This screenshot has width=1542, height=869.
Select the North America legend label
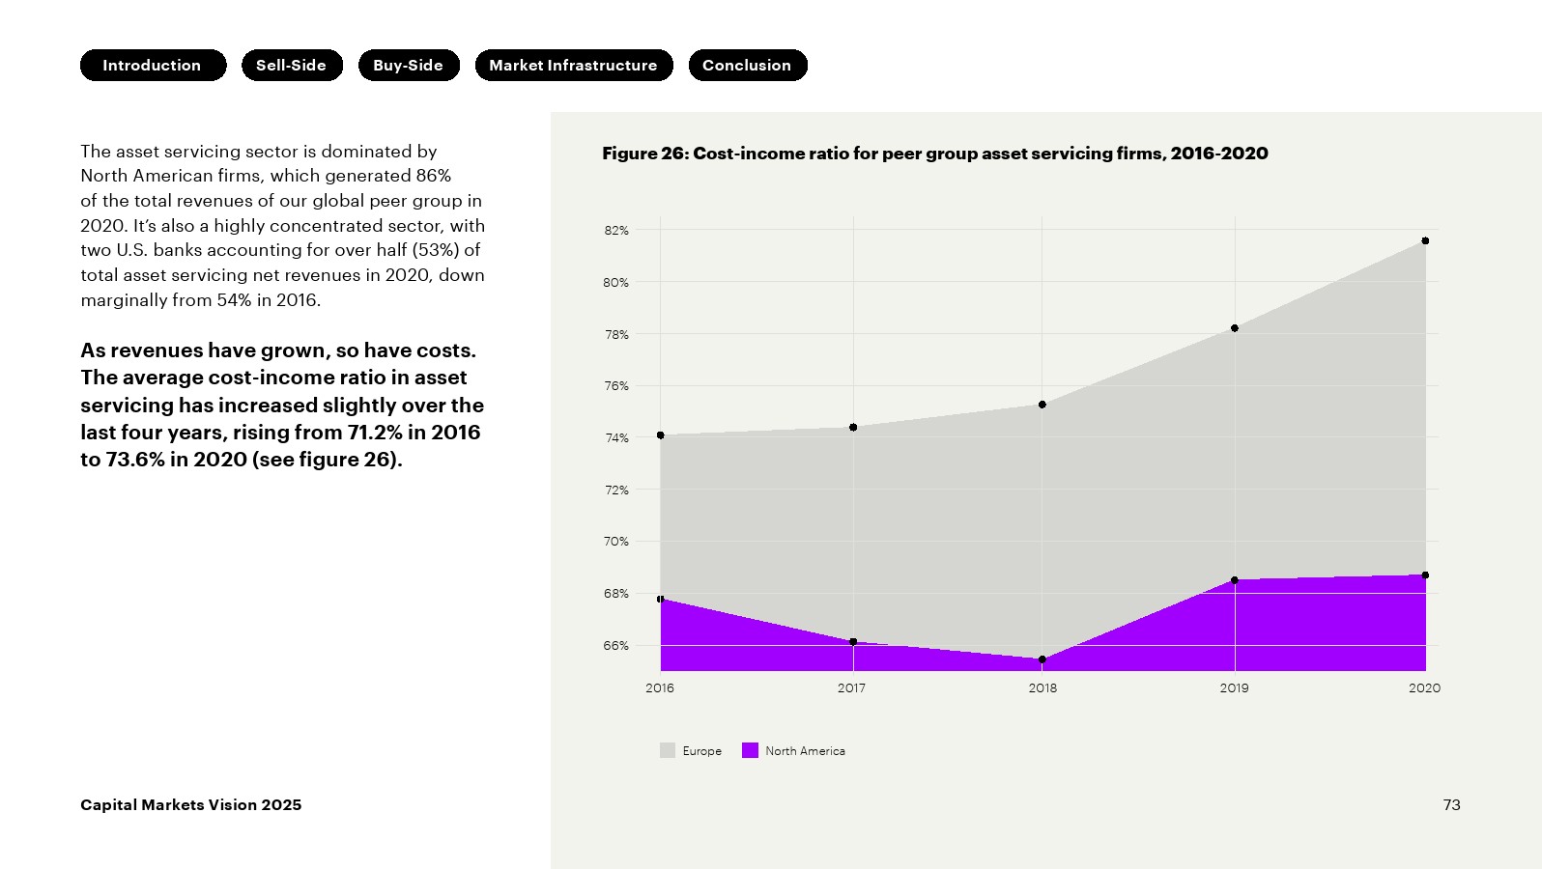(x=805, y=751)
